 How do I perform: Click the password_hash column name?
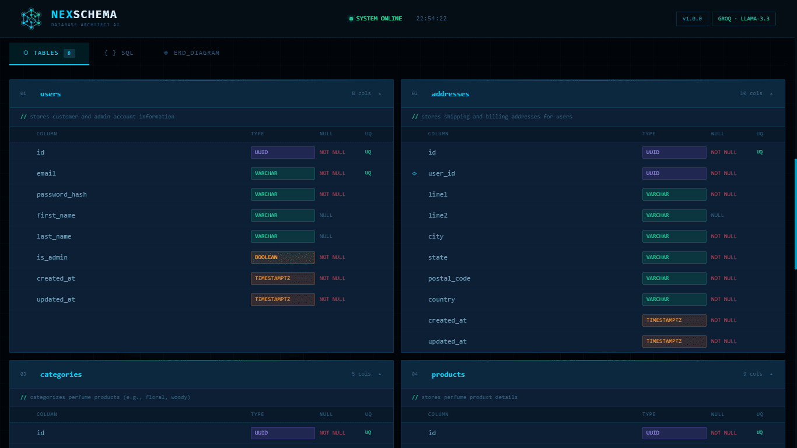coord(62,194)
